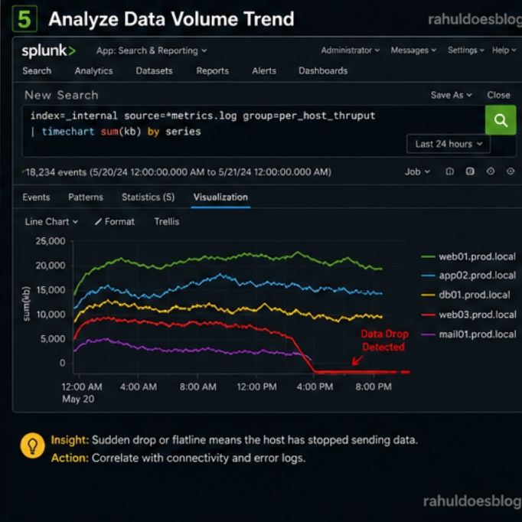Open the Save As dropdown
The width and height of the screenshot is (522, 522).
coord(451,95)
